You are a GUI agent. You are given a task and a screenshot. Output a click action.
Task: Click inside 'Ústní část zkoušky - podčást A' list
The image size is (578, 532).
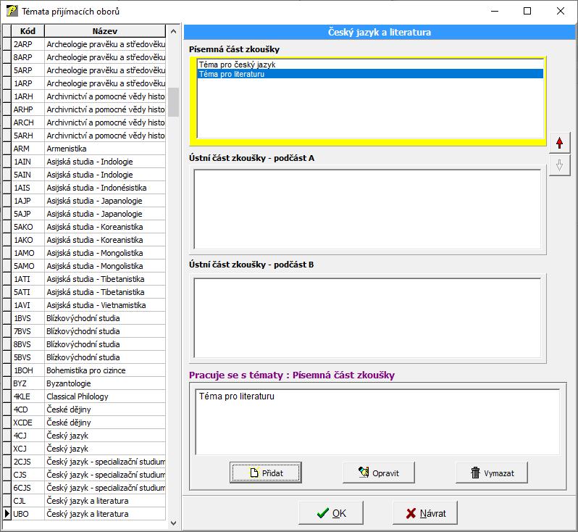(367, 209)
